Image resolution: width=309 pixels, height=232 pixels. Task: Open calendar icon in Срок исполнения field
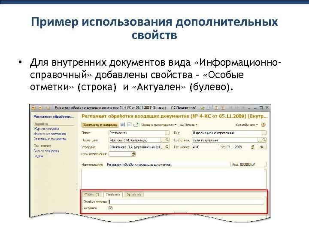tap(133, 154)
